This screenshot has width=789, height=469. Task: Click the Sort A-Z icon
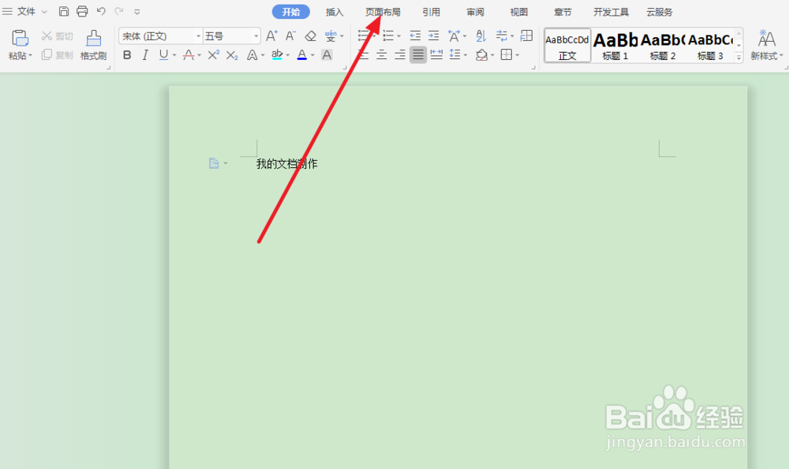[x=481, y=35]
